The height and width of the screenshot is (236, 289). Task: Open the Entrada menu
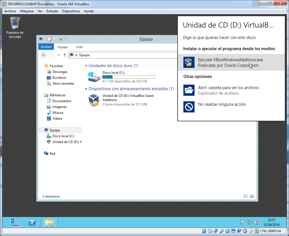coord(52,11)
